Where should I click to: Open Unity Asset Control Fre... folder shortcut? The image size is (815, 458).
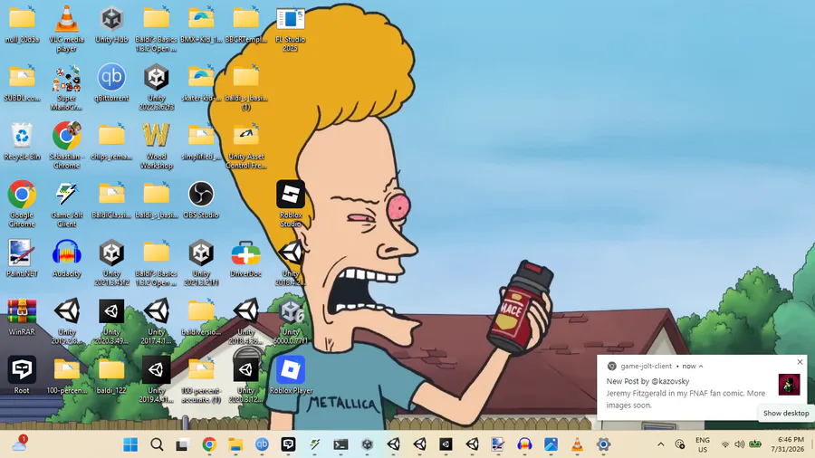tap(245, 145)
